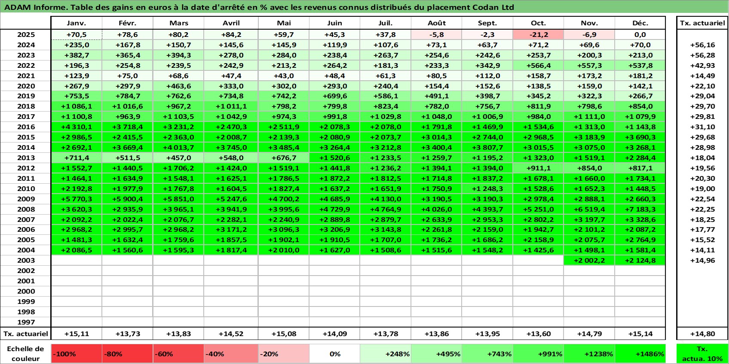Screen dimensions: 729x364
Task: Select the +4 764,9 cell in Juil. 2008
Action: (x=386, y=209)
